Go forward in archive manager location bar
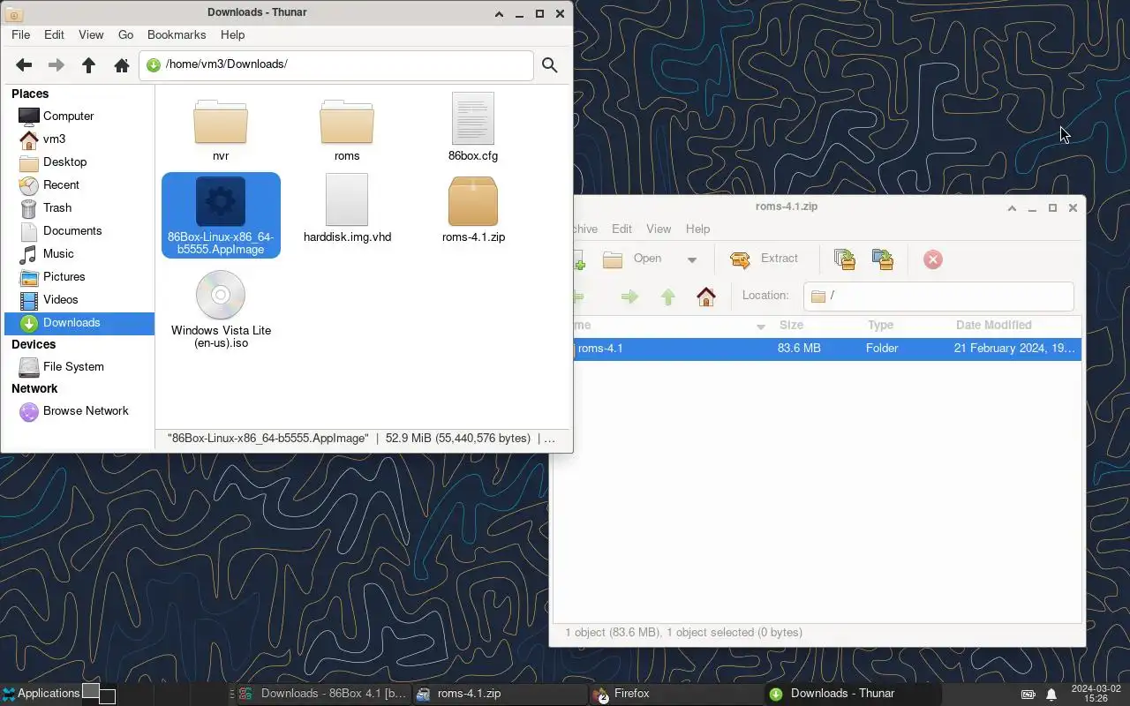Viewport: 1130px width, 706px height. click(629, 297)
